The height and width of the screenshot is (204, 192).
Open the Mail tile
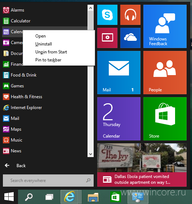[119, 73]
